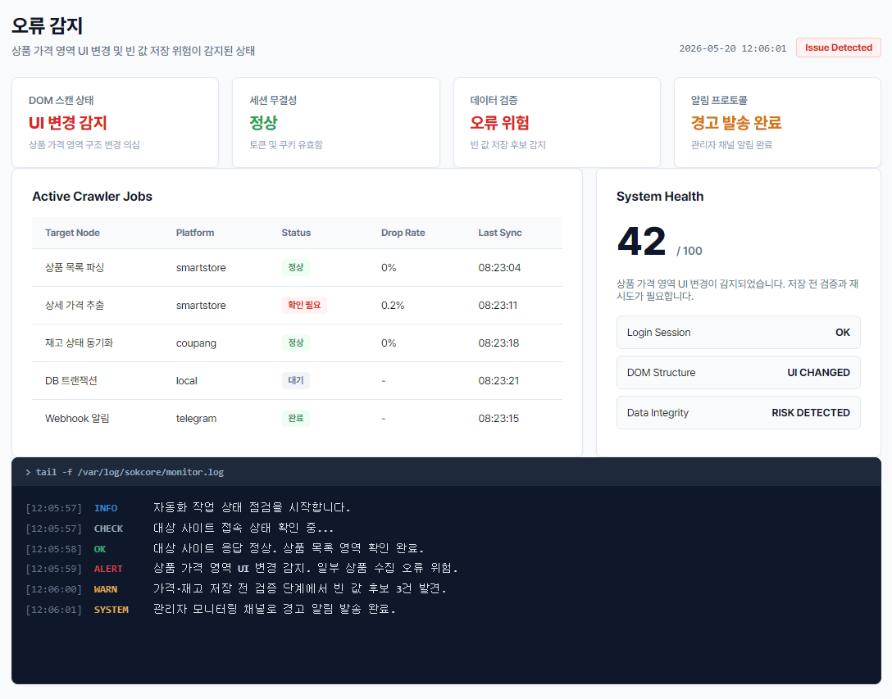Image resolution: width=892 pixels, height=699 pixels.
Task: Click the Drop Rate column header
Action: (403, 233)
